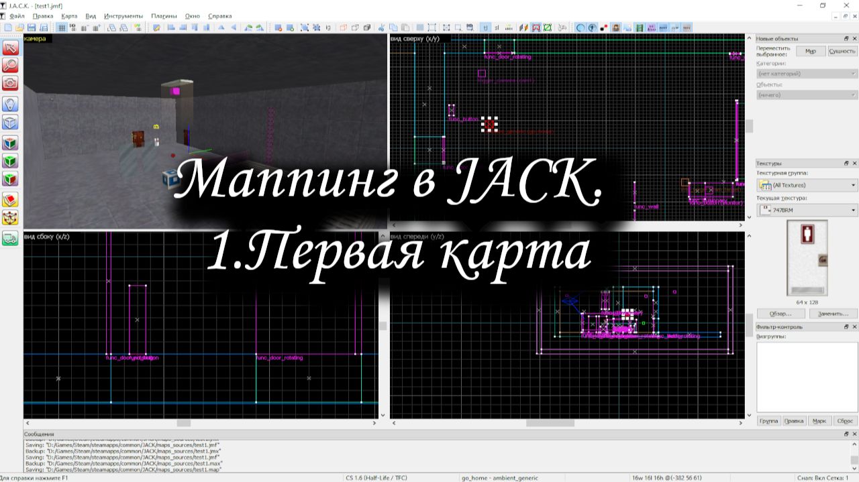The image size is (859, 482).
Task: Open the Инструменты menu
Action: [123, 15]
